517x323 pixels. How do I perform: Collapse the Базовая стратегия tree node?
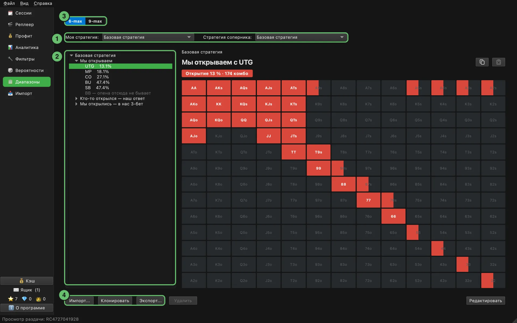click(x=71, y=55)
